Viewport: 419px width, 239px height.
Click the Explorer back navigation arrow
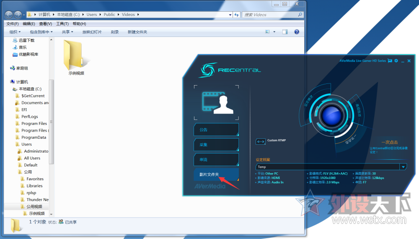point(8,14)
